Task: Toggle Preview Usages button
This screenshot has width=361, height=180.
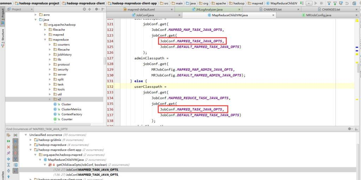Action: point(16,165)
